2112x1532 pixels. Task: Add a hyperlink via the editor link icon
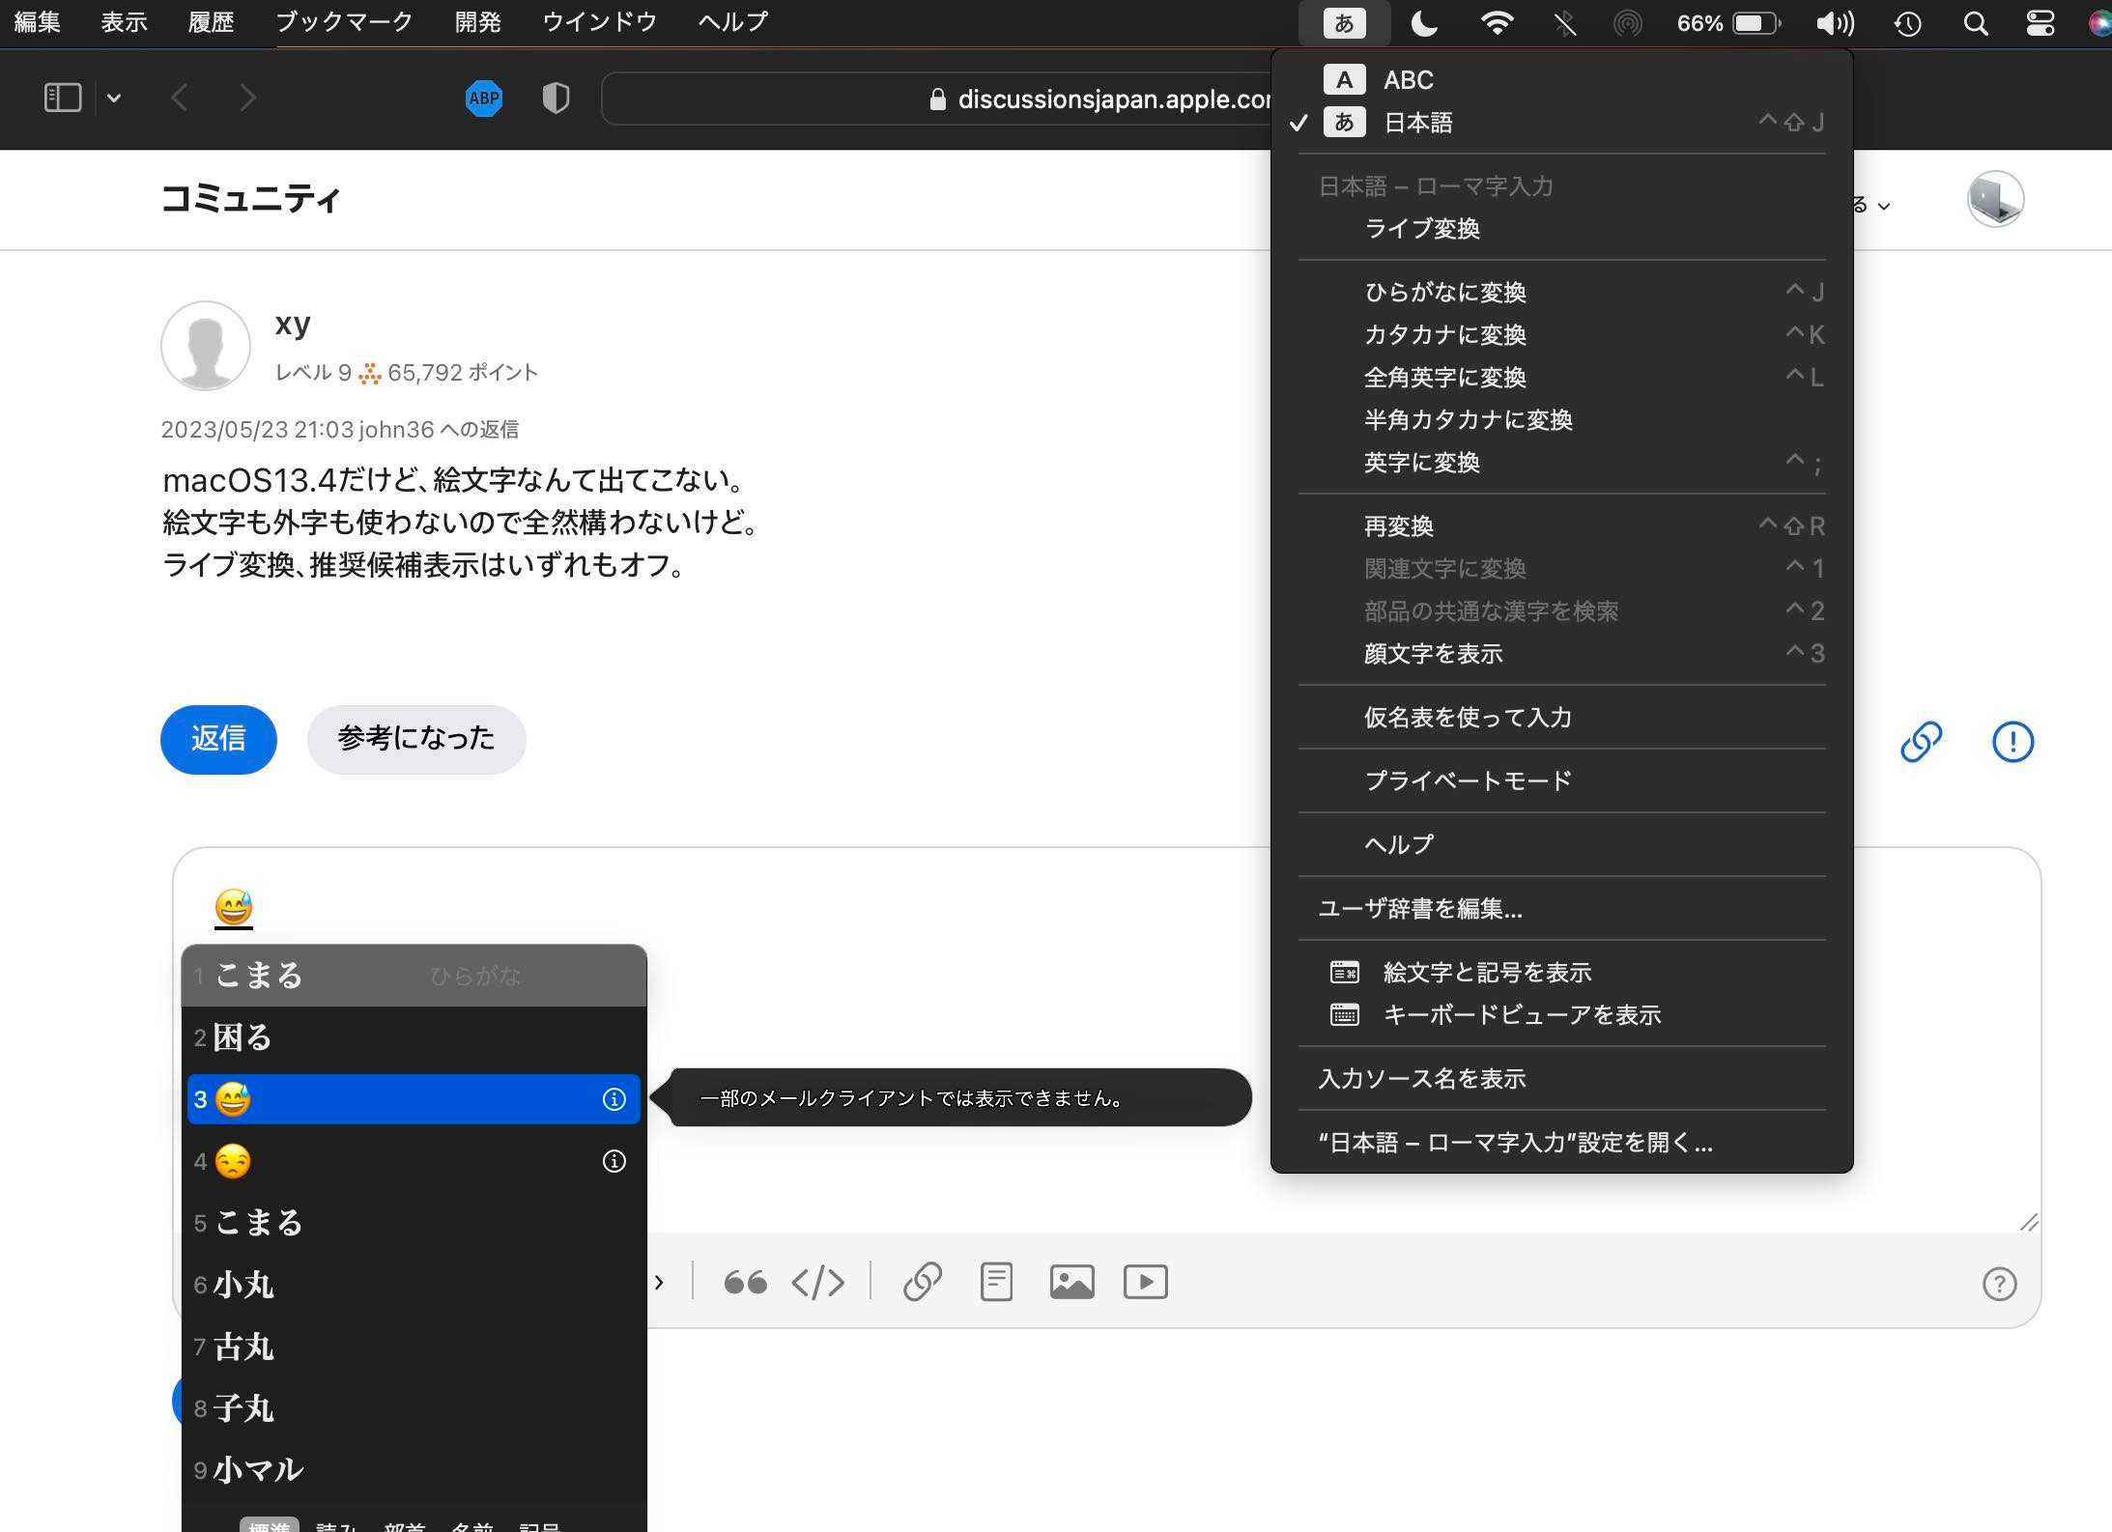(922, 1282)
